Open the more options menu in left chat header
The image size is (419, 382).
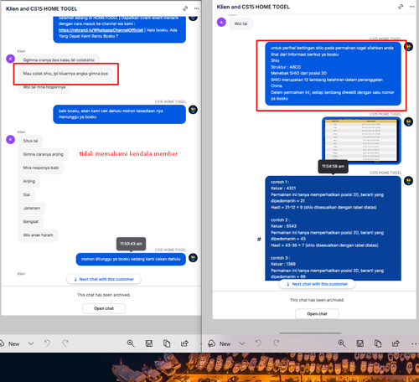[x=197, y=8]
